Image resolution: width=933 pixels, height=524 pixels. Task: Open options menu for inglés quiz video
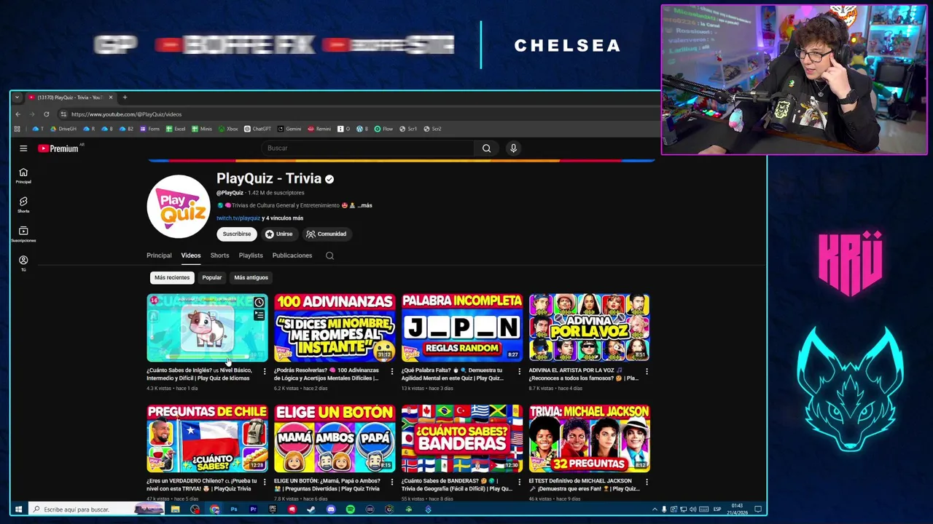[264, 372]
